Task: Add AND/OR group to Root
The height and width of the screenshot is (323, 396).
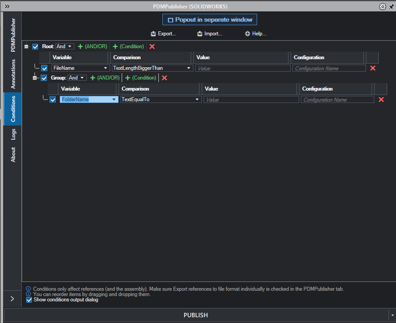Action: click(92, 46)
